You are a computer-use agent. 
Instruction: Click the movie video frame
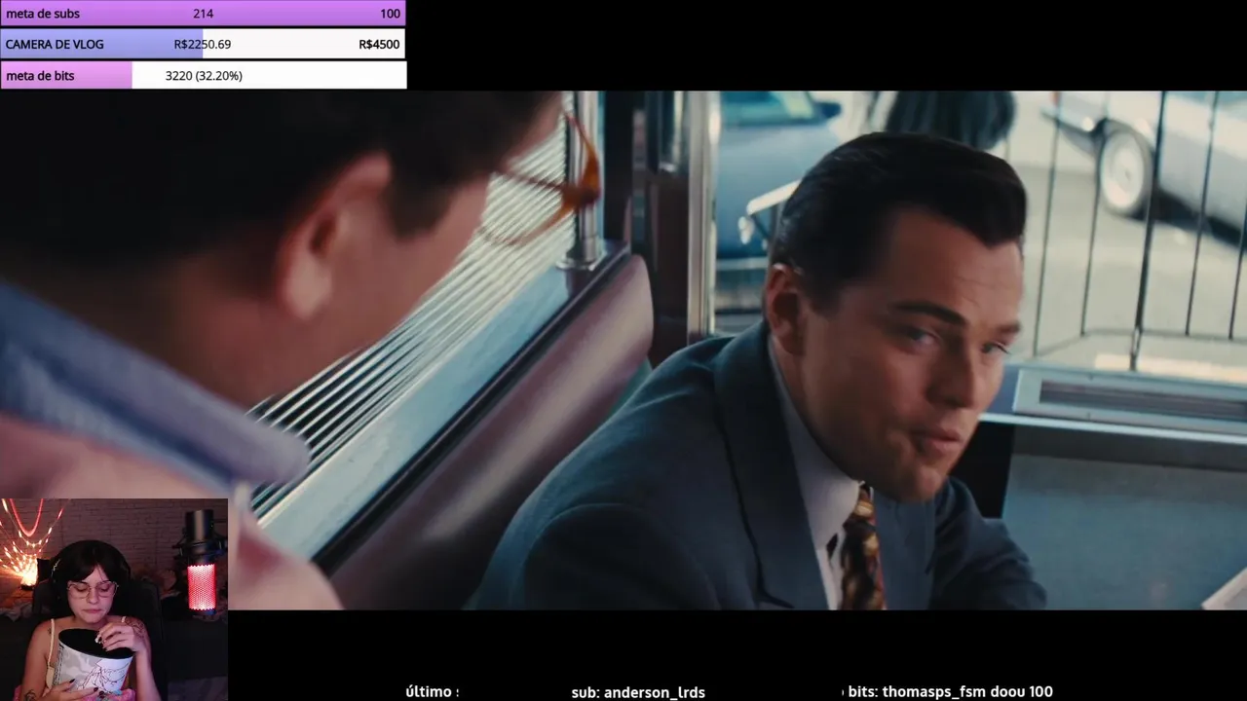[x=623, y=350]
